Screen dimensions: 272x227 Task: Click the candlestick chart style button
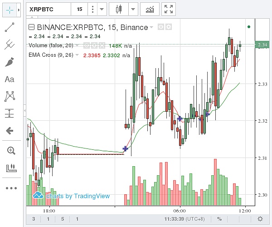pyautogui.click(x=119, y=9)
